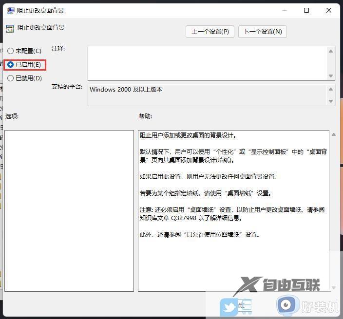Close the 阻止更改桌面背景 dialog

(329, 10)
